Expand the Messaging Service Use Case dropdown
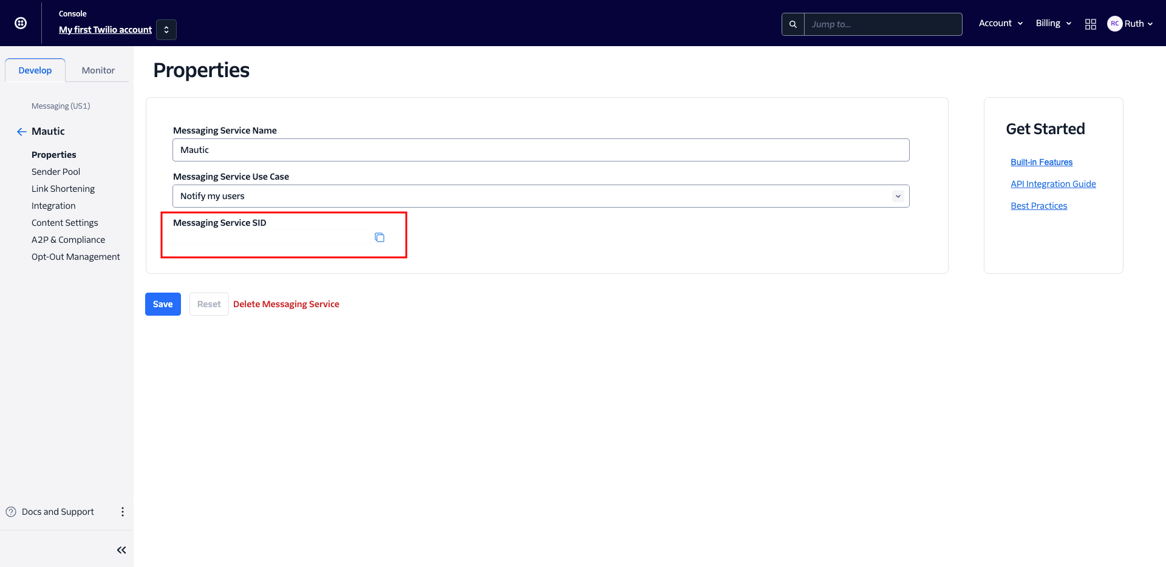The image size is (1166, 567). tap(898, 196)
